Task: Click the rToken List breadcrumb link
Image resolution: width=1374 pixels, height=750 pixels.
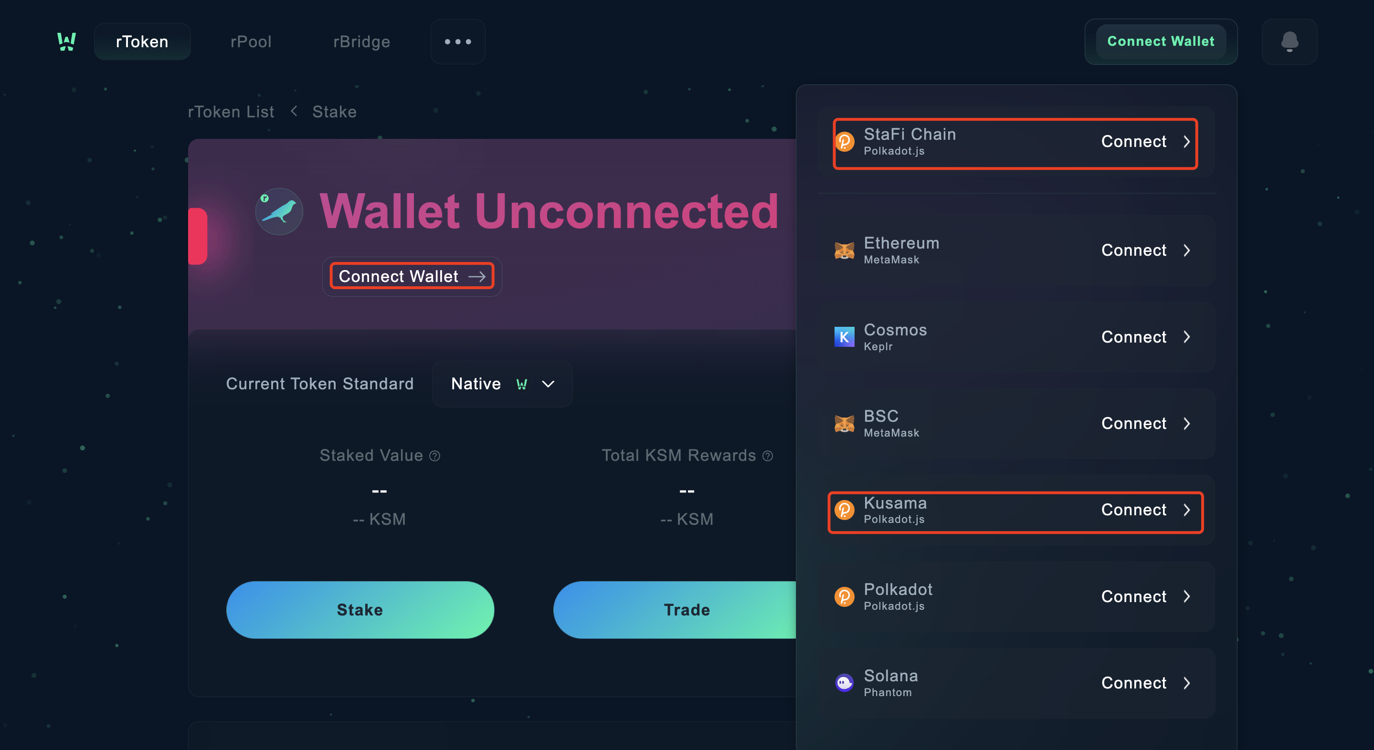Action: pyautogui.click(x=231, y=112)
